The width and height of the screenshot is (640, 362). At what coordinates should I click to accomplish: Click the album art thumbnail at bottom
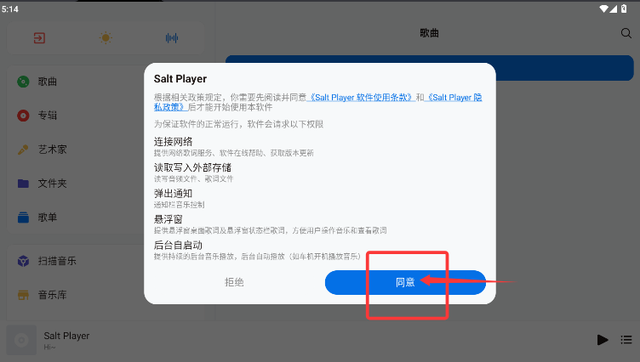[21, 340]
